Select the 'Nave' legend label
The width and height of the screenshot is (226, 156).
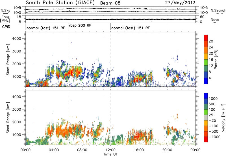[215, 19]
